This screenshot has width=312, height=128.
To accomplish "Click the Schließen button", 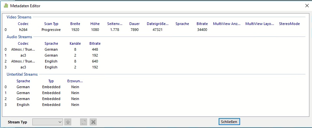I will (229, 122).
